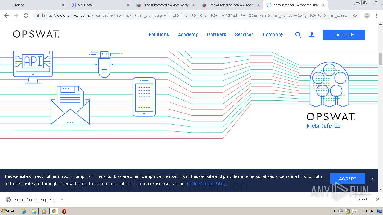383x215 pixels.
Task: Open the Services navigation menu
Action: point(244,35)
